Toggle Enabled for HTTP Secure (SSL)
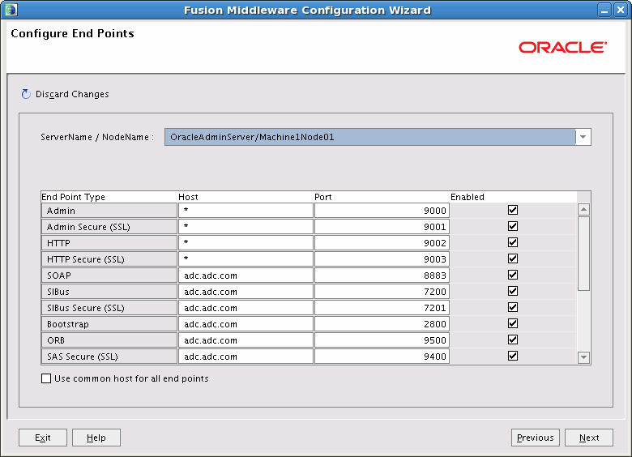Viewport: 632px width, 457px height. click(513, 258)
